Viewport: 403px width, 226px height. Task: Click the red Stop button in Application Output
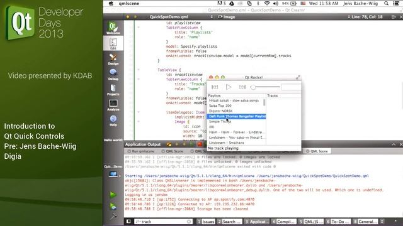click(x=200, y=144)
